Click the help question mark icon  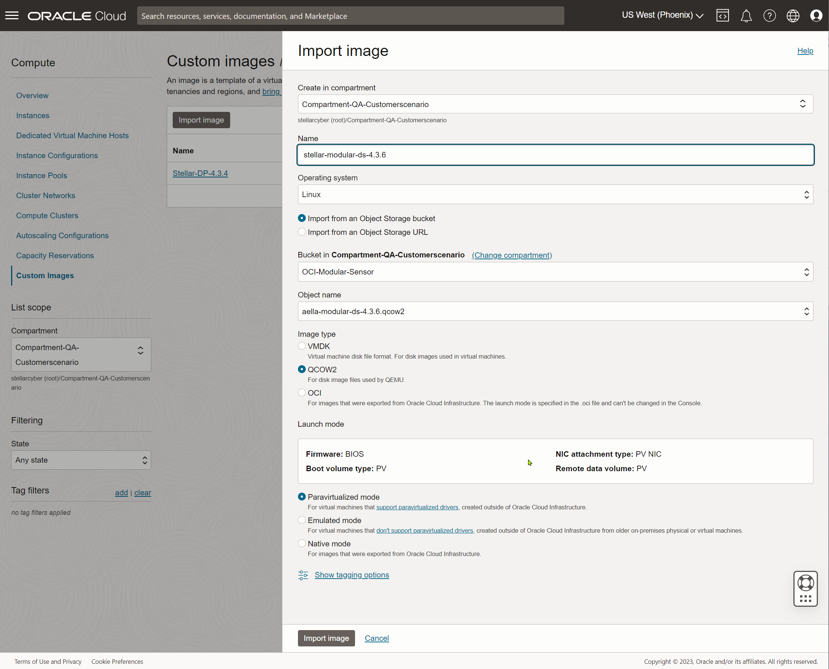tap(769, 16)
